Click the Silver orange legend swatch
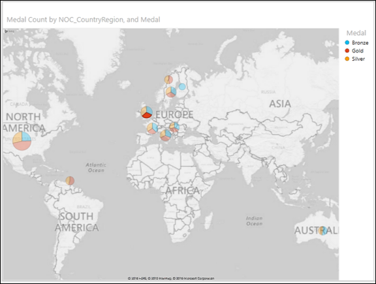The image size is (376, 284). 347,59
